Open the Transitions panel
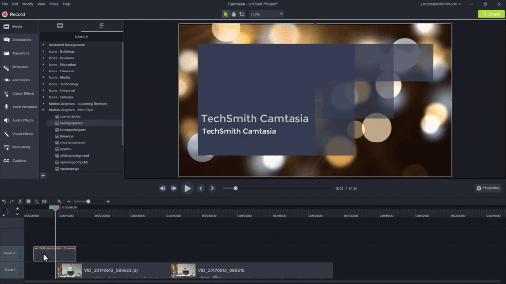The image size is (506, 284). [19, 53]
